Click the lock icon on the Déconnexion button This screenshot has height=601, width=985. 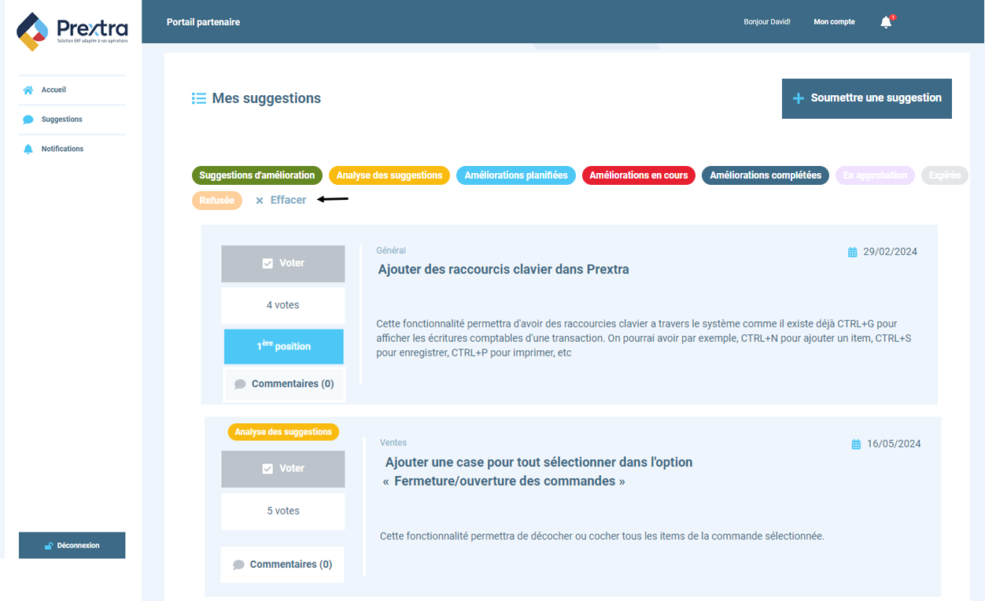(x=50, y=545)
